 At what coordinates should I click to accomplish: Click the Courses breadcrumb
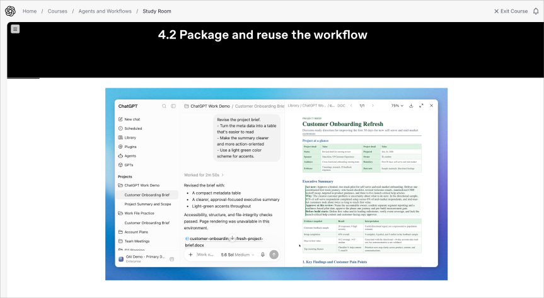tap(57, 11)
